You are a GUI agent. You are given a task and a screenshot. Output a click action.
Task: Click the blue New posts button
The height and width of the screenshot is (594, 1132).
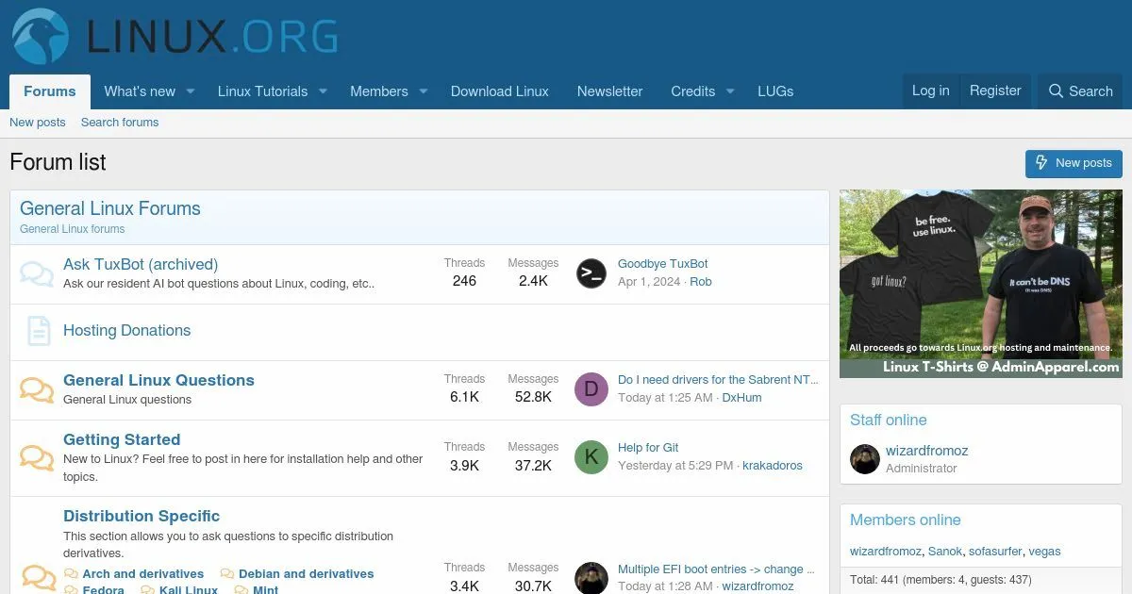click(x=1074, y=163)
